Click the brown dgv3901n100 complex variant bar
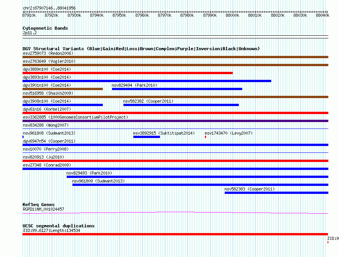Viewport: 339px width, 257px height. click(62, 89)
